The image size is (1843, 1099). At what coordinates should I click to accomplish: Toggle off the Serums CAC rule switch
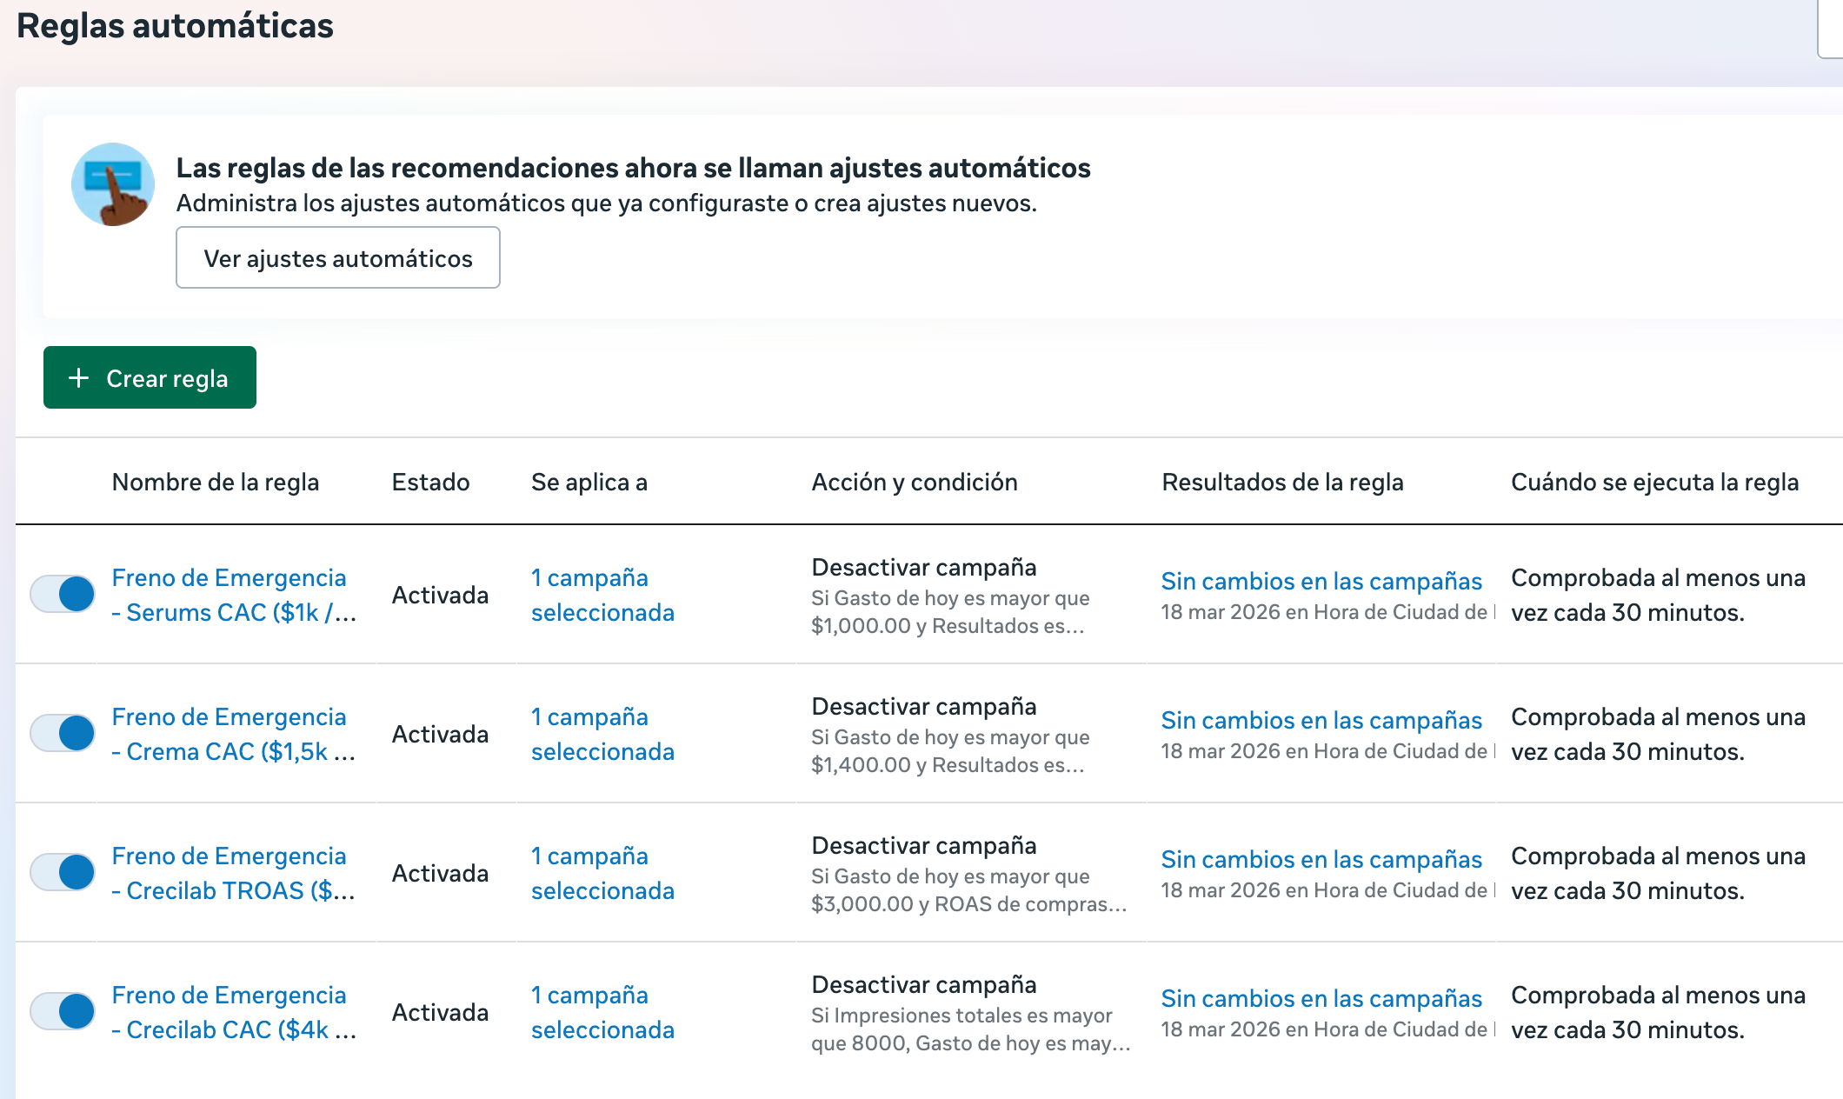63,595
